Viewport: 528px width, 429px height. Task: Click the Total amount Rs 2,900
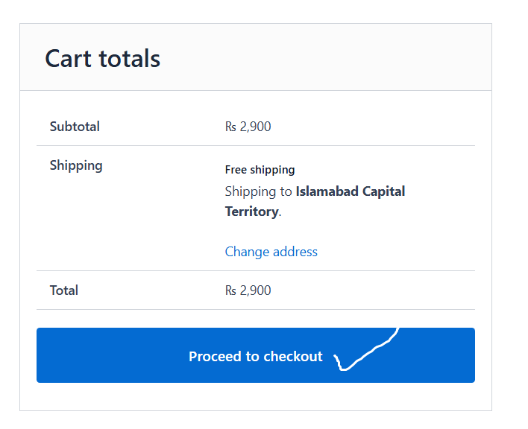(248, 290)
